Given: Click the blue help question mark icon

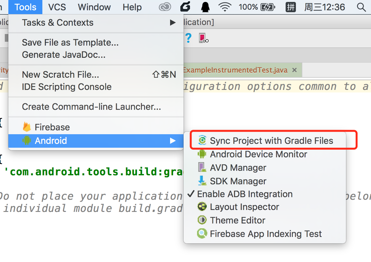Looking at the screenshot, I should pyautogui.click(x=189, y=38).
